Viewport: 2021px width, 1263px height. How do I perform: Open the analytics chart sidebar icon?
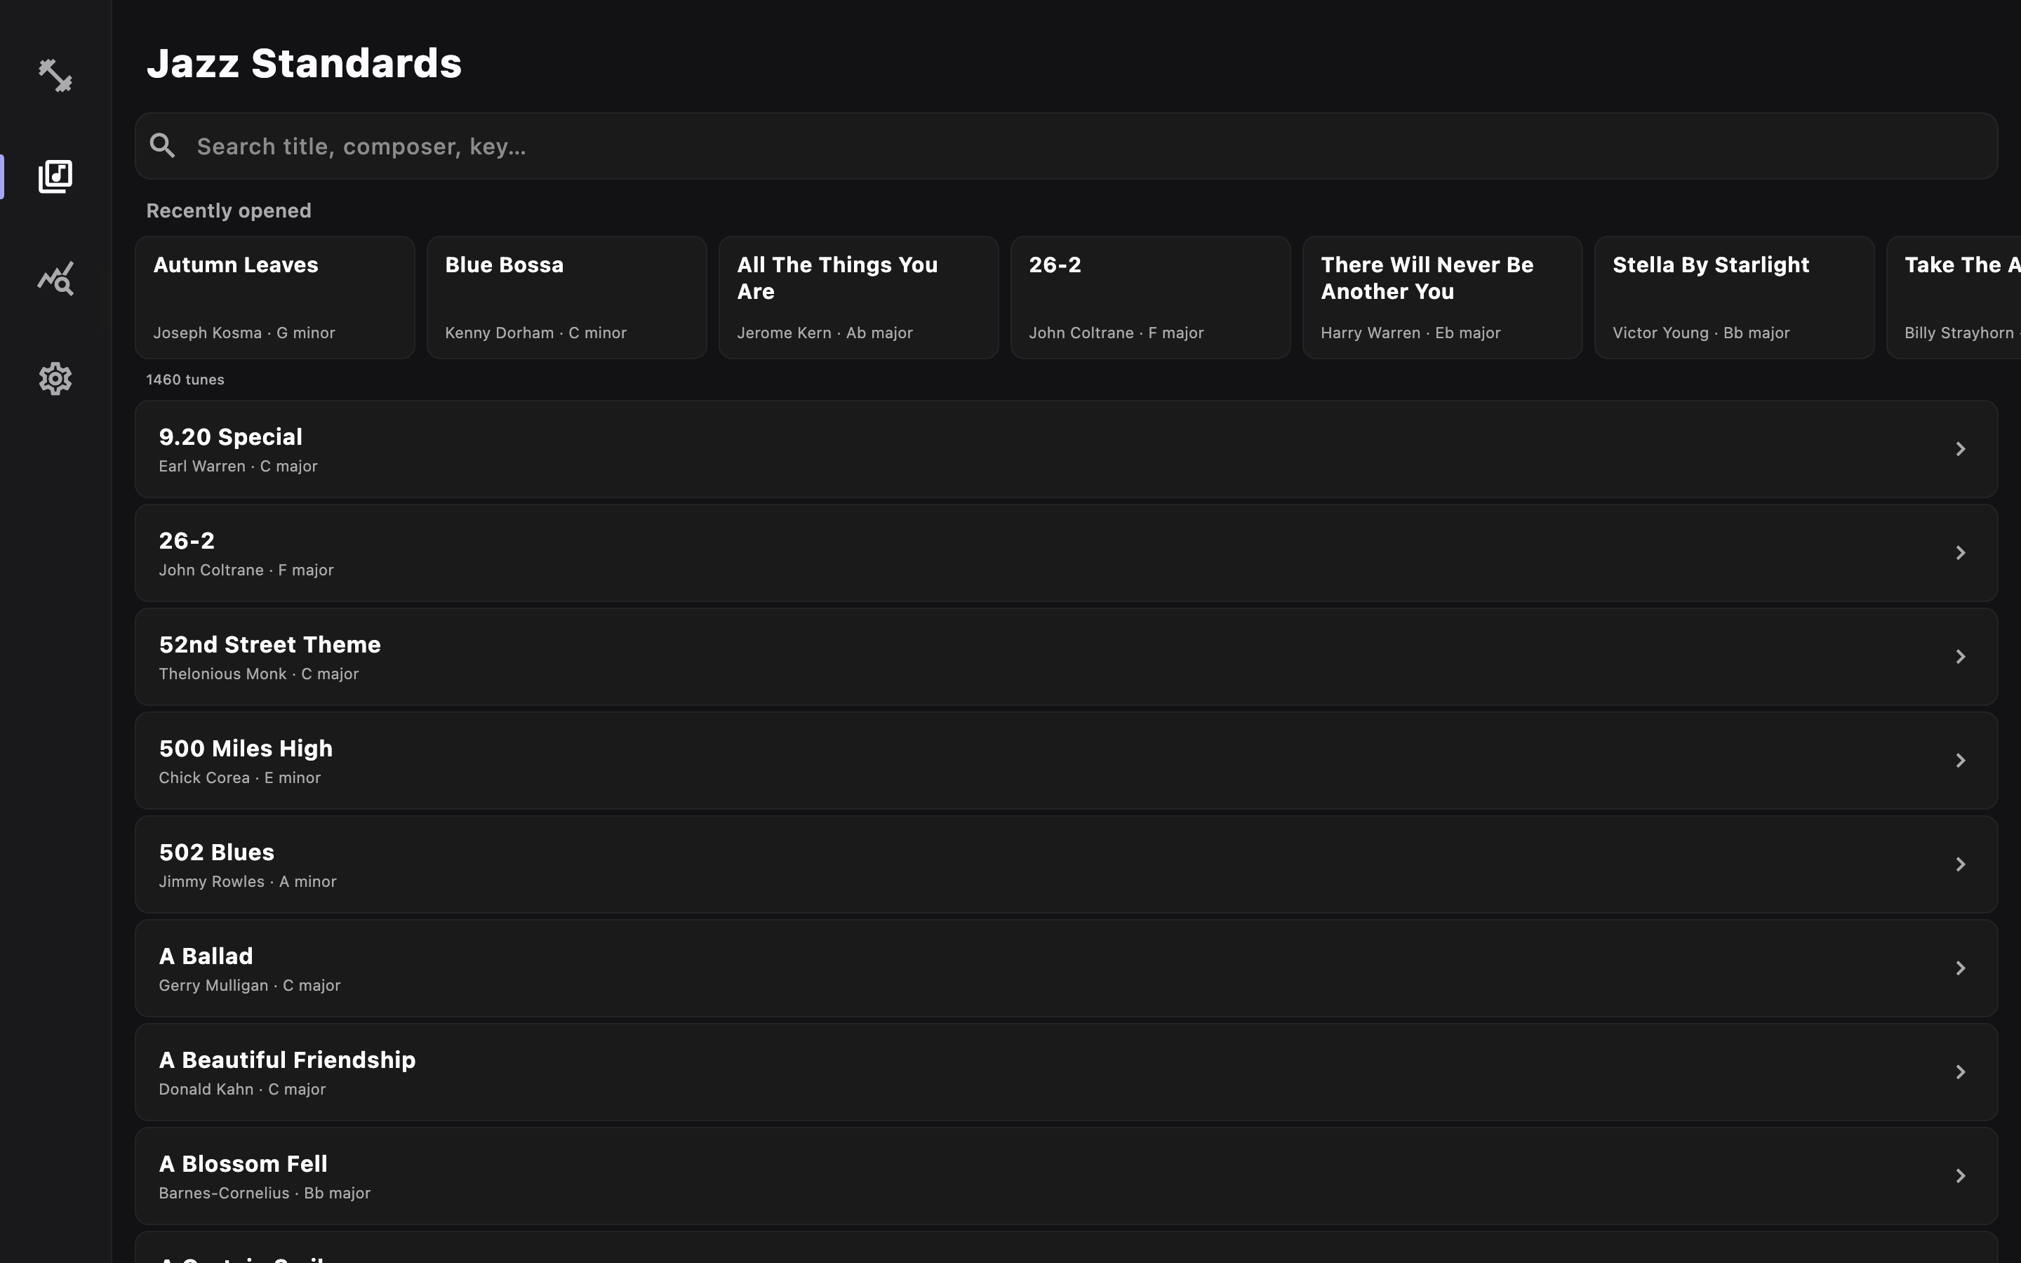(x=55, y=278)
